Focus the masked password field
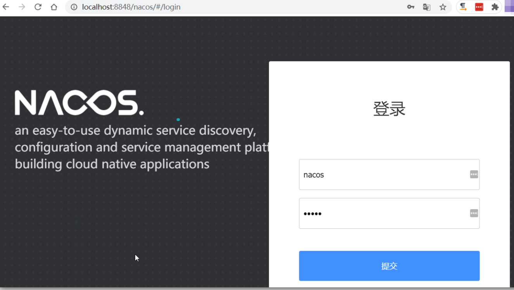514x290 pixels. (384, 213)
